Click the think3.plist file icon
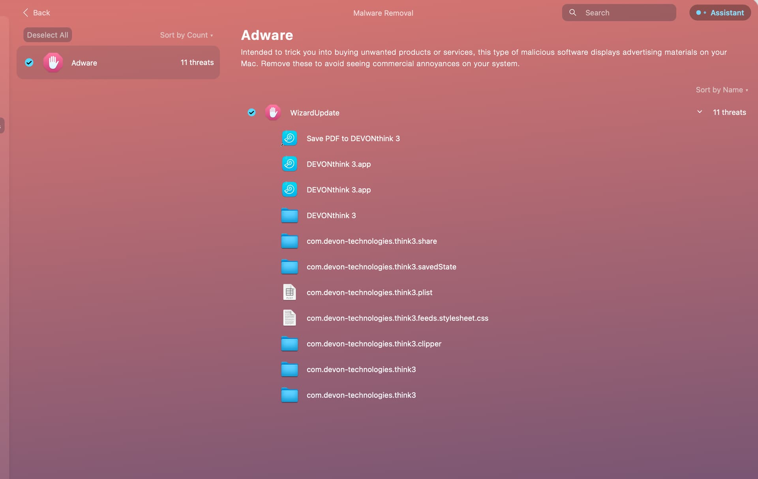 pos(289,292)
